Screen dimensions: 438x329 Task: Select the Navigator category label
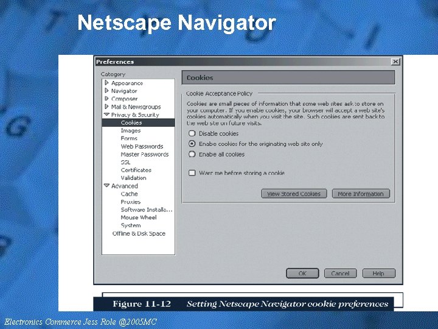pyautogui.click(x=124, y=91)
